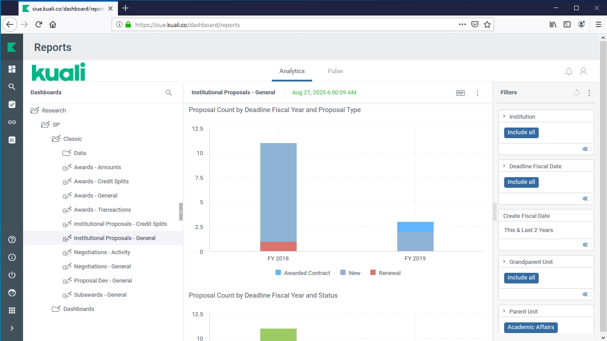The image size is (607, 341).
Task: Select the Analytics tab
Action: click(292, 71)
